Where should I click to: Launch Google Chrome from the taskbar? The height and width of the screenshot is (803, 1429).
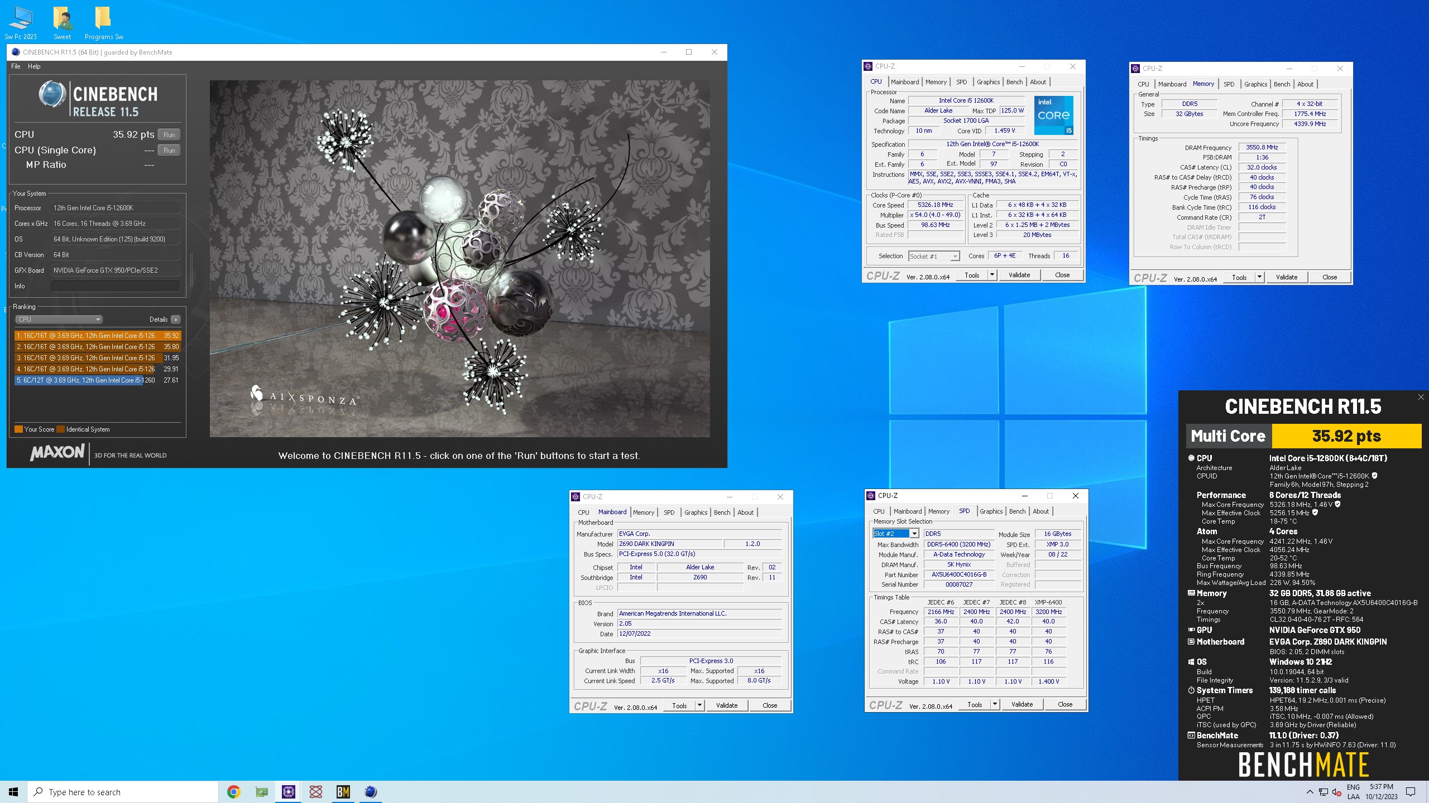click(x=234, y=792)
